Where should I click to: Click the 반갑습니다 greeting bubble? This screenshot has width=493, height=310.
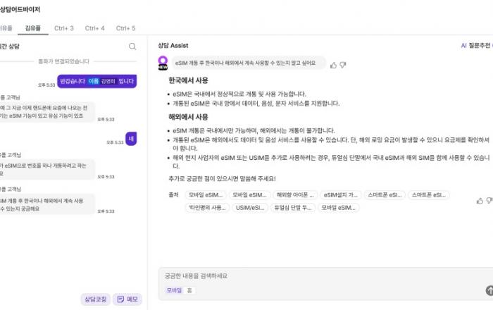click(97, 81)
